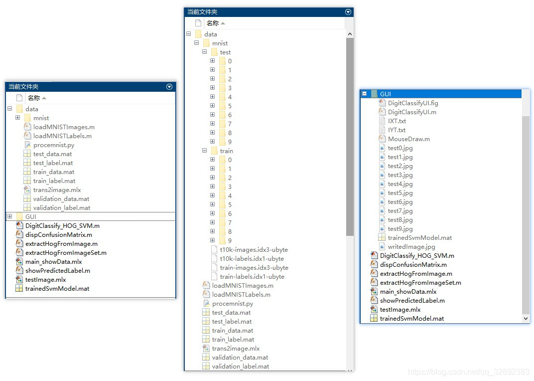The width and height of the screenshot is (534, 381).
Task: Click the trainedSvmModel.mat icon listed below test9.jpg
Action: pyautogui.click(x=382, y=238)
